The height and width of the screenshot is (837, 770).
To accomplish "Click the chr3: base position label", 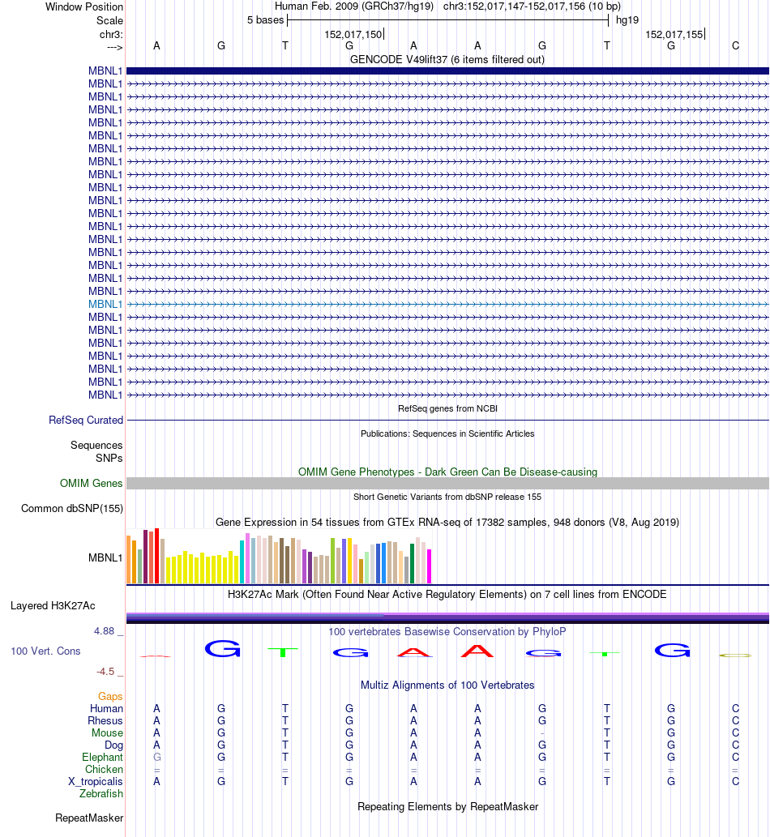I will (x=111, y=34).
